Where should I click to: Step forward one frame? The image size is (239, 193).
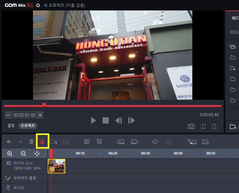click(131, 120)
